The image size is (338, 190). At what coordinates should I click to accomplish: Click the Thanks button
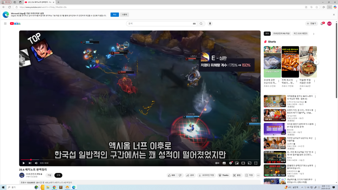(224, 175)
